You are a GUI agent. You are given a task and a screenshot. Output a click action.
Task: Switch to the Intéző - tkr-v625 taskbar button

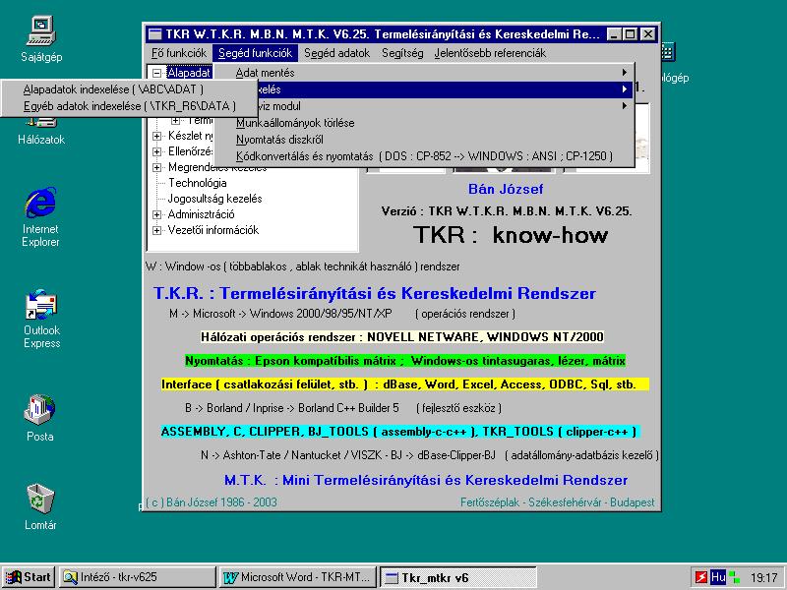pos(137,577)
